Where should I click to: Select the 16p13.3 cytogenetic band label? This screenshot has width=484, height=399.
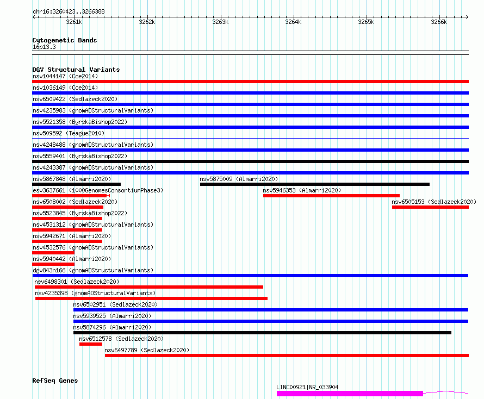(44, 47)
